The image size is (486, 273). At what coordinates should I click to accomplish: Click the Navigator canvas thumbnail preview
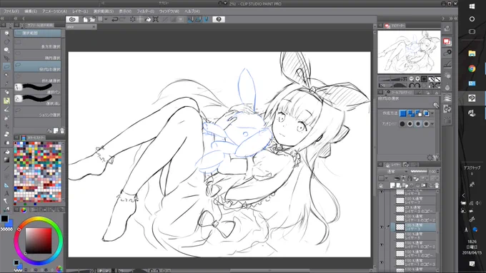point(409,51)
